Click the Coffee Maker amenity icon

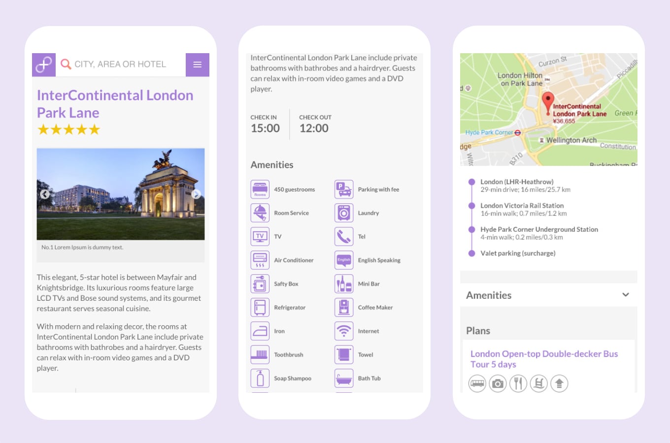pos(344,307)
